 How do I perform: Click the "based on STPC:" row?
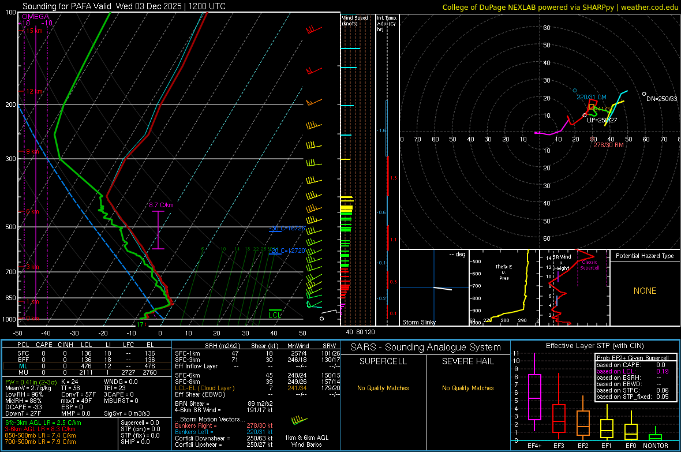[x=633, y=390]
